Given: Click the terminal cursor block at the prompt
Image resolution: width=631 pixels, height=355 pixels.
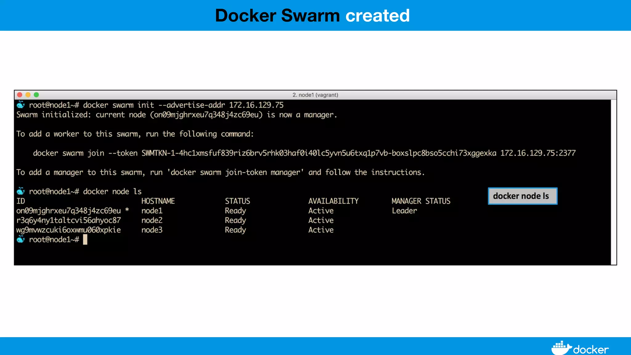Looking at the screenshot, I should pyautogui.click(x=85, y=239).
